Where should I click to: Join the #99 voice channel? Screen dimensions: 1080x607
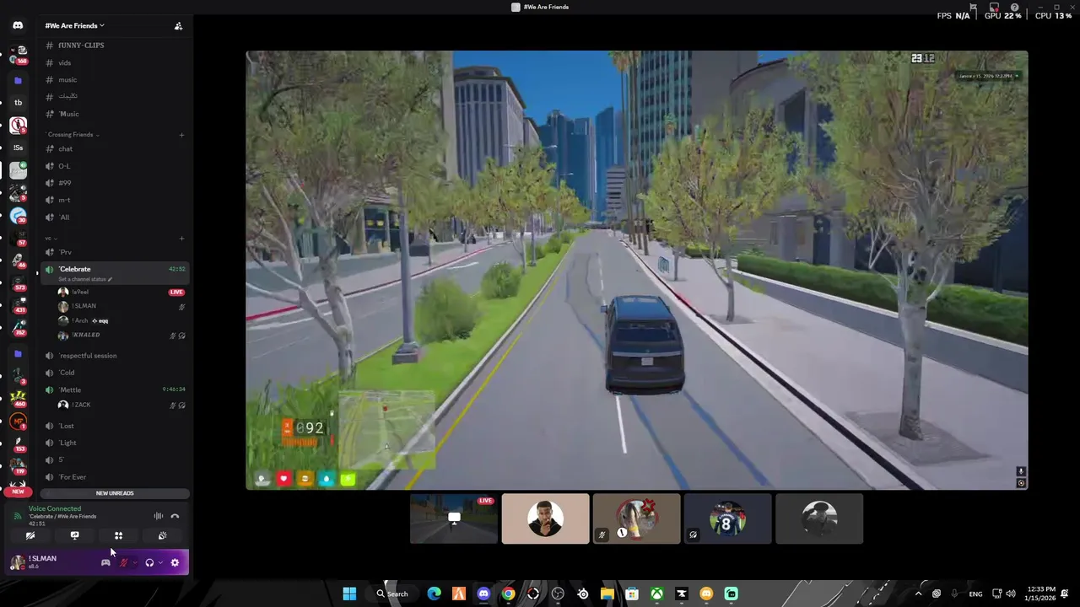pyautogui.click(x=114, y=183)
